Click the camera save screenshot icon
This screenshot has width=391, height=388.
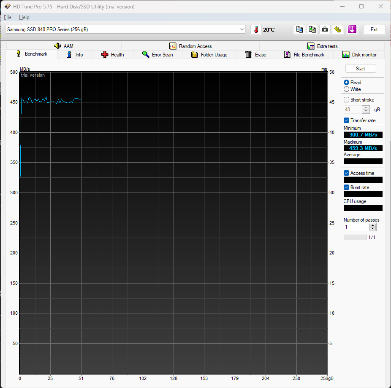[325, 29]
